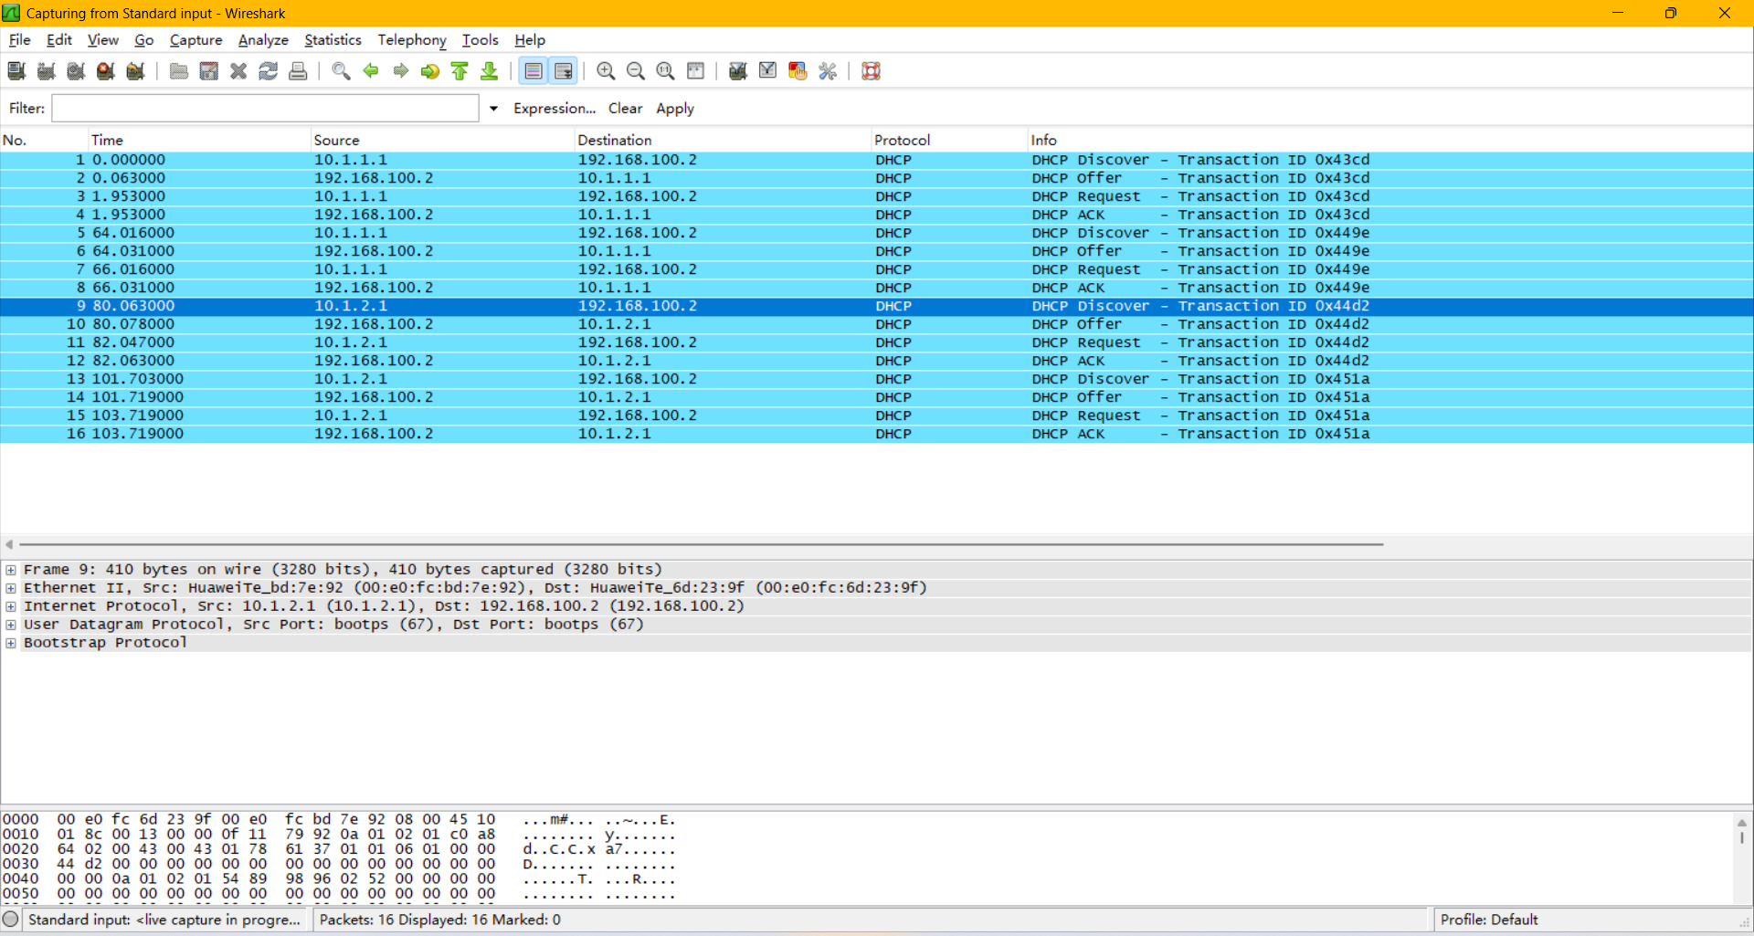Open capture options toolbar icon
The height and width of the screenshot is (936, 1754).
47,71
